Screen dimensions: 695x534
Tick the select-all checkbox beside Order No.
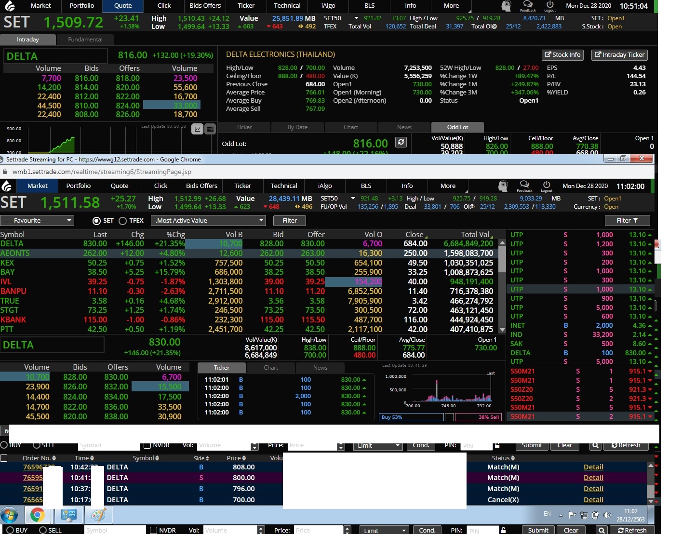(4, 458)
